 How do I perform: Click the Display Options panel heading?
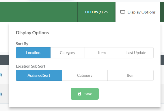32,33
